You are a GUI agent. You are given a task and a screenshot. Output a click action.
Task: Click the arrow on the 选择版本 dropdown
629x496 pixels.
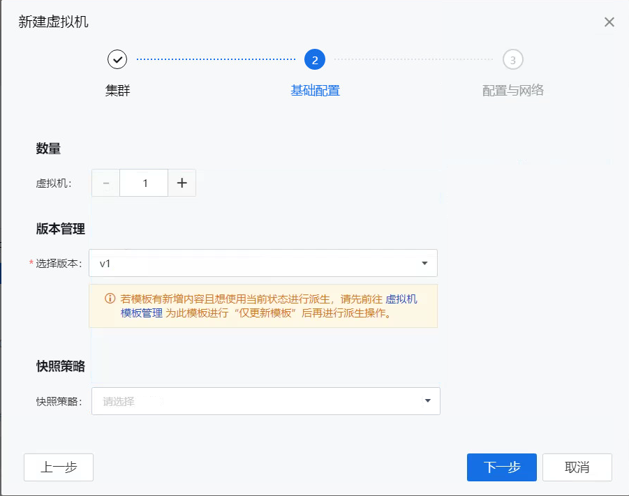[x=424, y=263]
